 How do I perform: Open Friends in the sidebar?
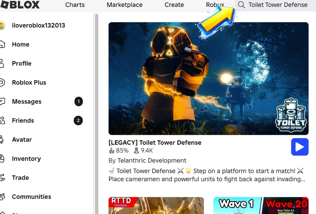tap(23, 121)
